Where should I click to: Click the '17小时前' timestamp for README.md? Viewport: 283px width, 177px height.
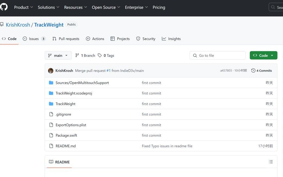click(x=265, y=146)
